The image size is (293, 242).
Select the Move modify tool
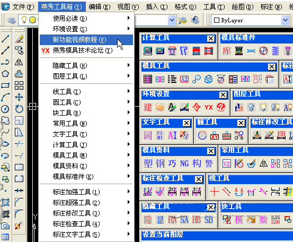tap(19, 97)
